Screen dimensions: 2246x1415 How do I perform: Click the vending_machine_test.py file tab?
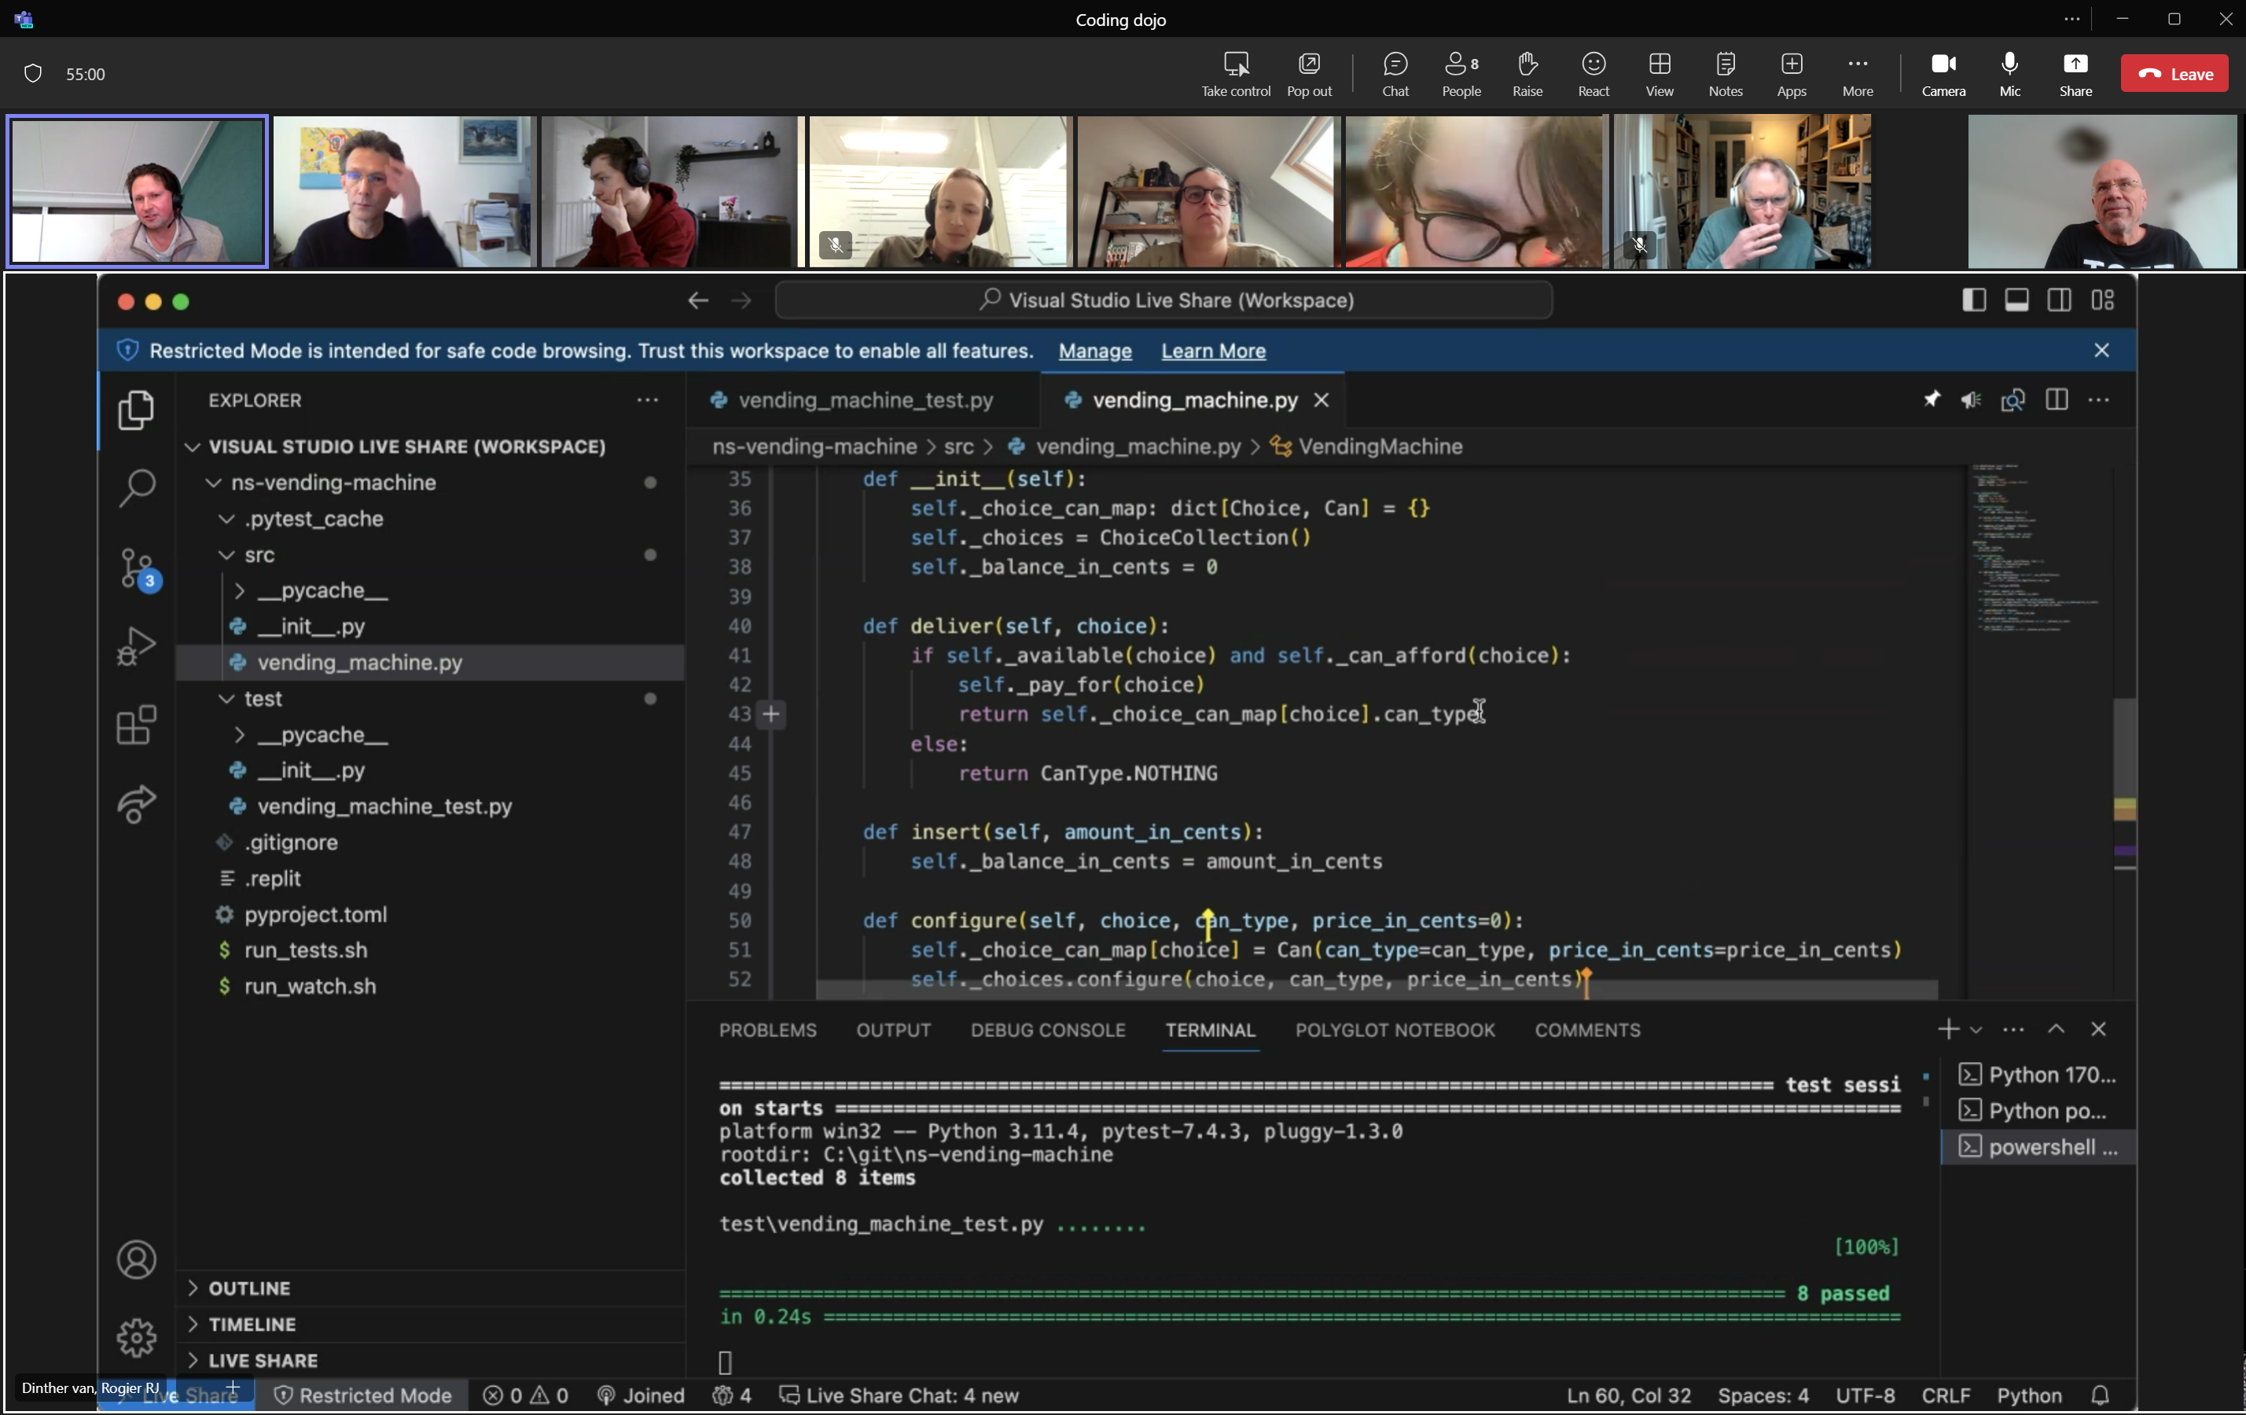[854, 399]
